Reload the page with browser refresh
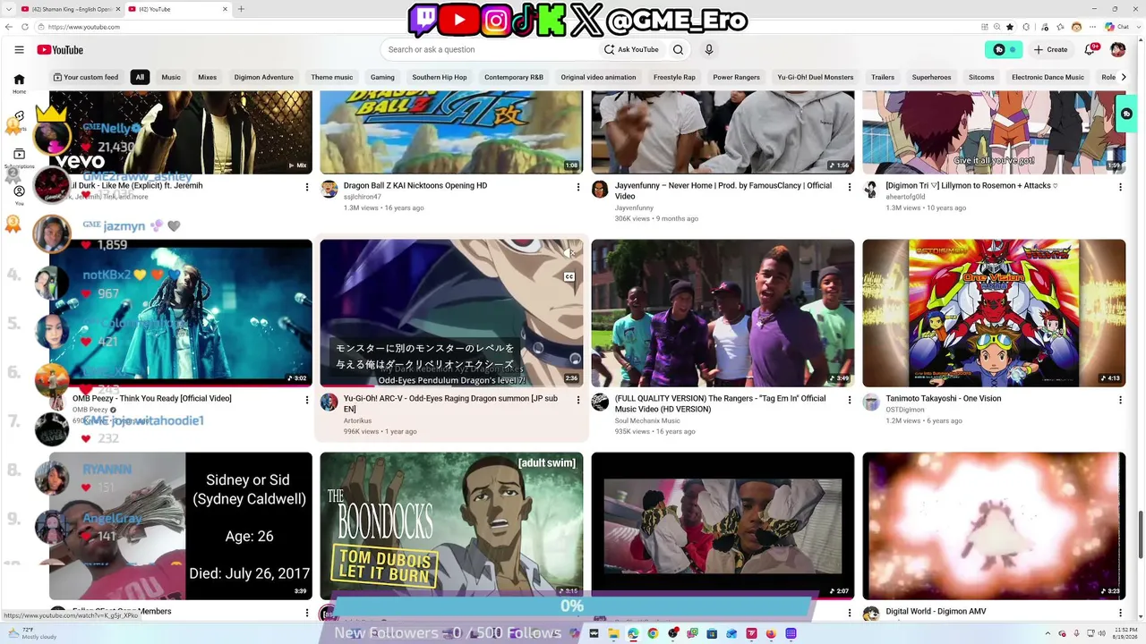Image resolution: width=1146 pixels, height=644 pixels. pos(24,27)
